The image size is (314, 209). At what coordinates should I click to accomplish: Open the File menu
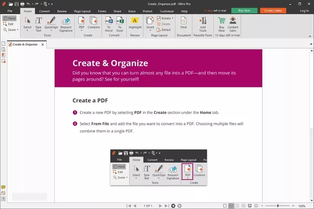10,11
